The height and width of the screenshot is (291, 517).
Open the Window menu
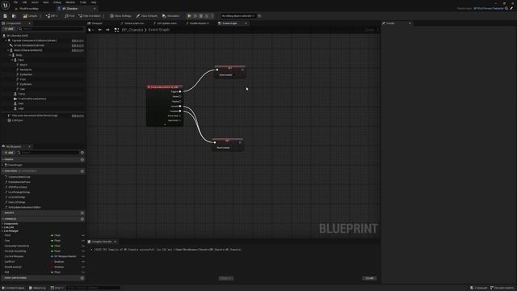[70, 2]
